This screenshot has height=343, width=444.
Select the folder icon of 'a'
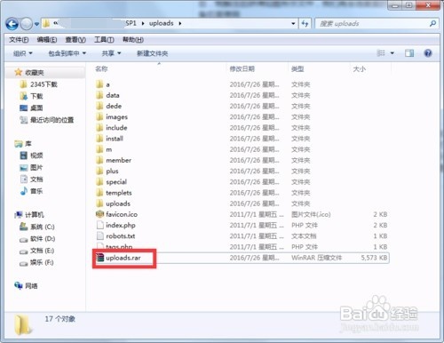point(99,84)
